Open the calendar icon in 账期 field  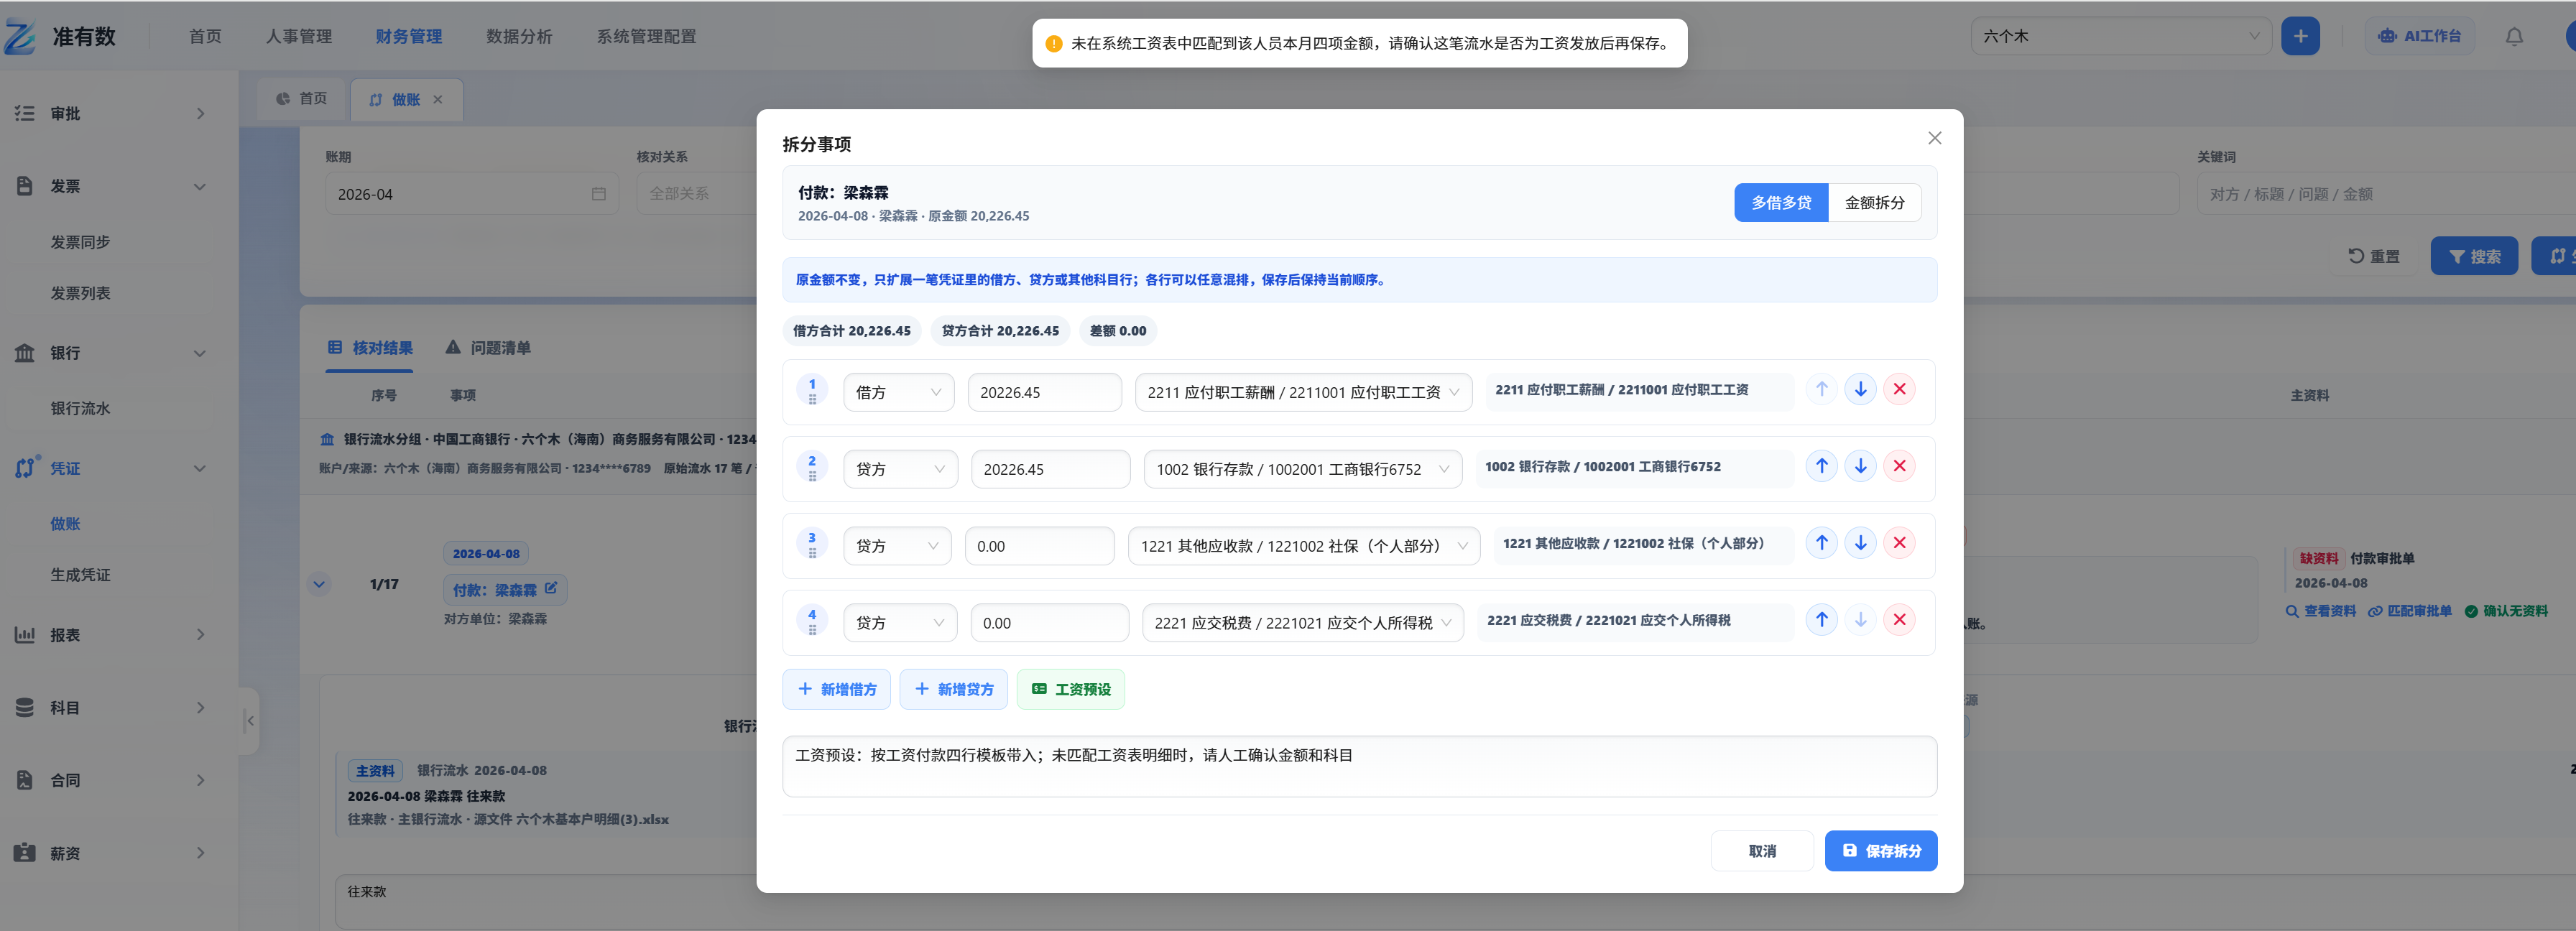click(598, 194)
